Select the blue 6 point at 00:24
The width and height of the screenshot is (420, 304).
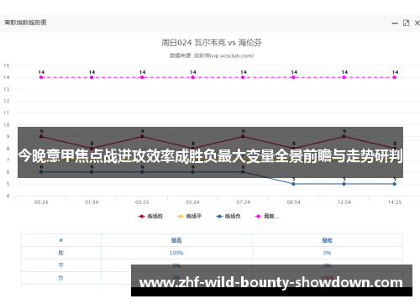pos(41,172)
